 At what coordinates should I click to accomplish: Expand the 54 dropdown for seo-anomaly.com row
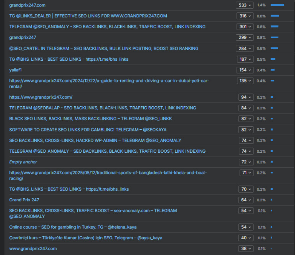[x=246, y=211]
